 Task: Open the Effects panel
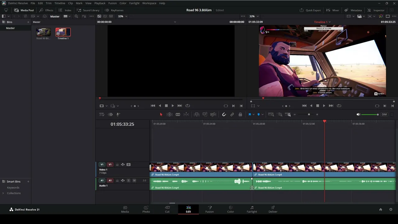[46, 10]
